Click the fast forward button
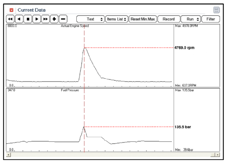The height and width of the screenshot is (163, 227). (x=46, y=19)
